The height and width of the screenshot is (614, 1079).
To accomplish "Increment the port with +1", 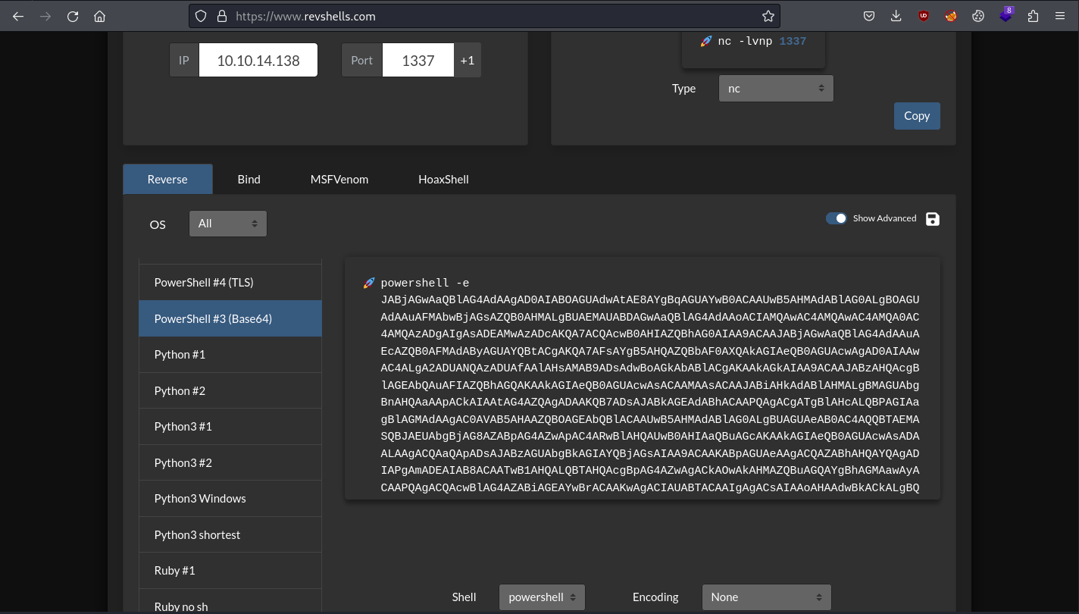I will [468, 60].
